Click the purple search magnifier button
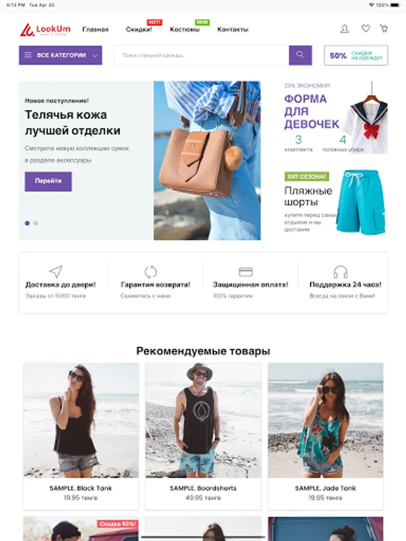406x541 pixels. coord(300,55)
